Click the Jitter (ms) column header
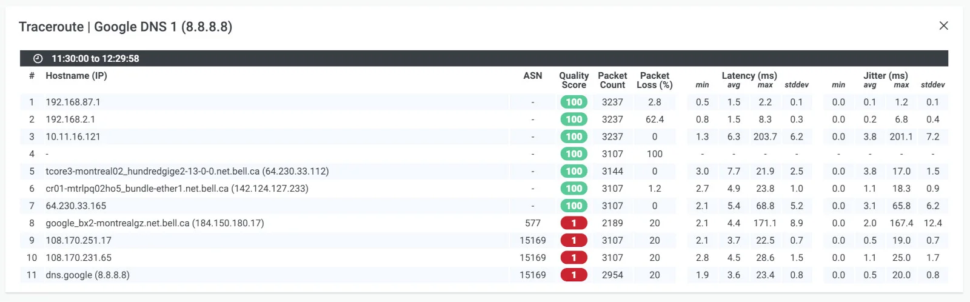The image size is (970, 302). 885,75
